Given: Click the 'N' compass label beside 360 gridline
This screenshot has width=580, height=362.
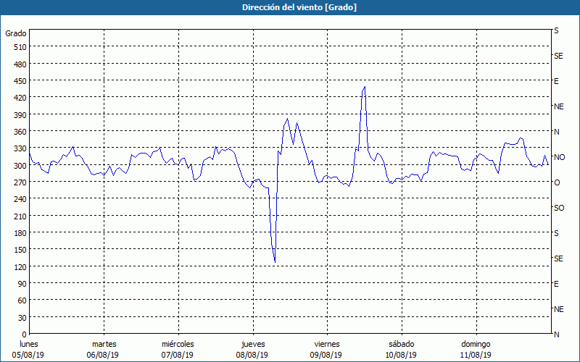Looking at the screenshot, I should pyautogui.click(x=556, y=132).
